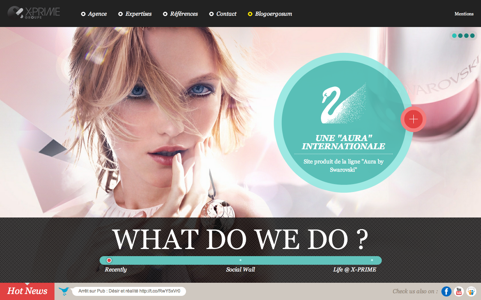Viewport: 481px width, 300px height.
Task: Click the X-PRIME Groupe logo
Action: click(x=34, y=13)
